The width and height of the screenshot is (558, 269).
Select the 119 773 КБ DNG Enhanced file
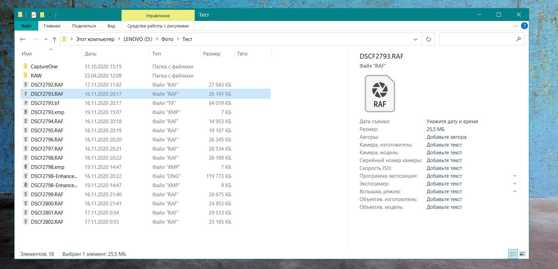[x=146, y=176]
